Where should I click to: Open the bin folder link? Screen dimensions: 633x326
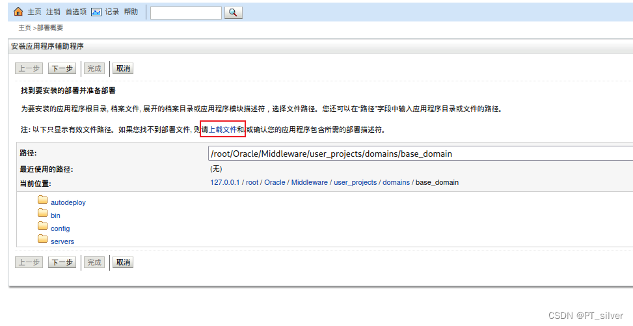point(55,215)
